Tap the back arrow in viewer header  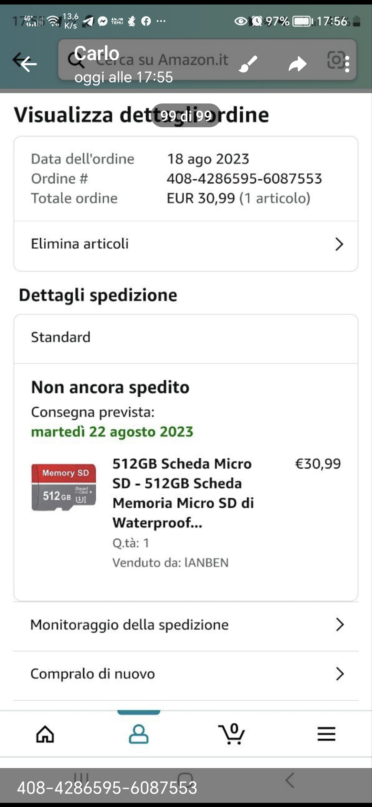(28, 63)
